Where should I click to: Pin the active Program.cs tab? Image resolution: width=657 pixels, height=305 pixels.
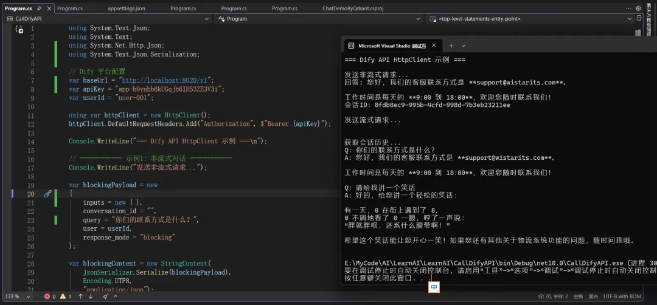tap(40, 9)
